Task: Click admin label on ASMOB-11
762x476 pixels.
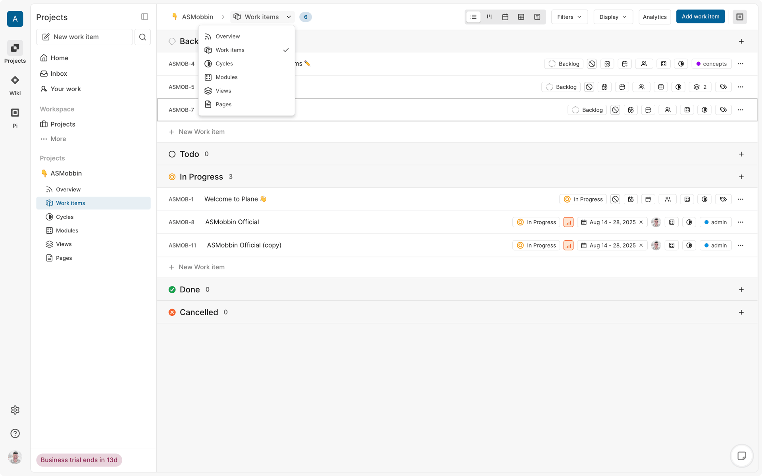Action: point(715,246)
